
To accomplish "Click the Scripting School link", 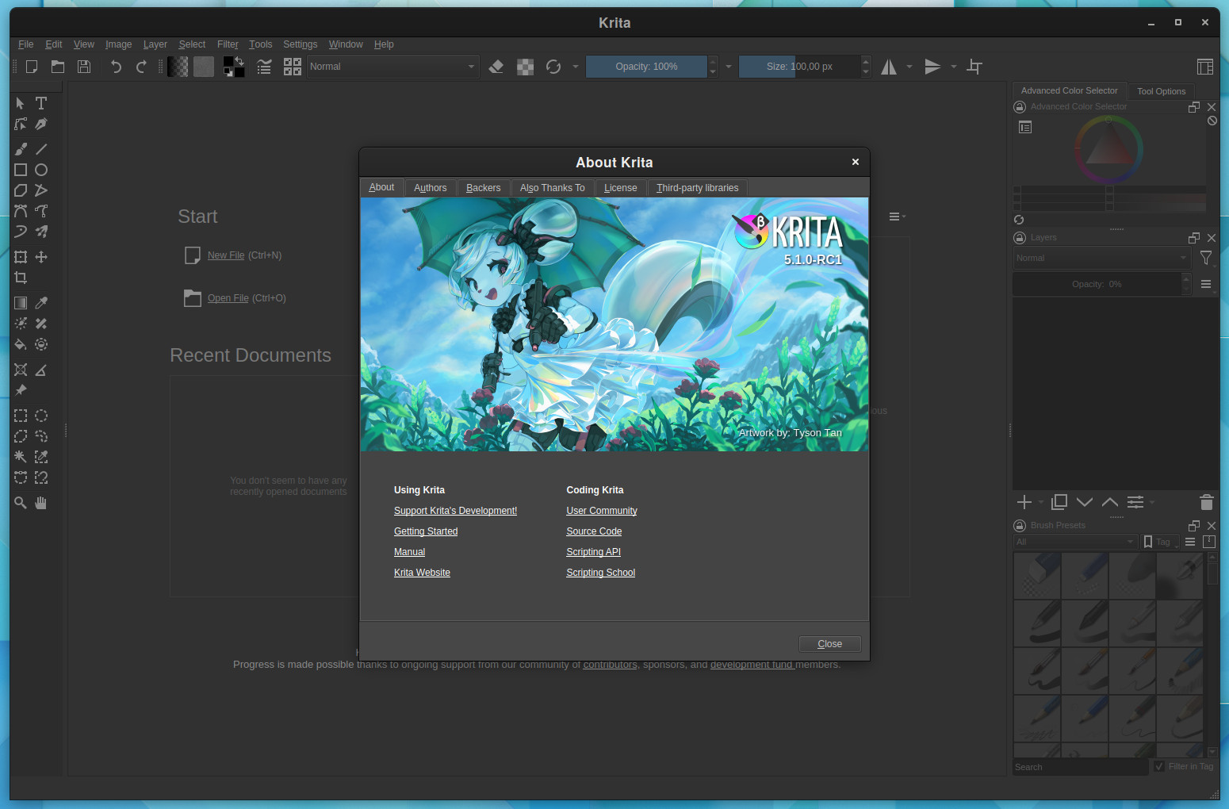I will 600,573.
